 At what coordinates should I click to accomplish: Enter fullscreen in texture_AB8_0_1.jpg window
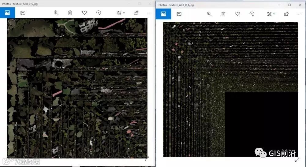point(297,160)
